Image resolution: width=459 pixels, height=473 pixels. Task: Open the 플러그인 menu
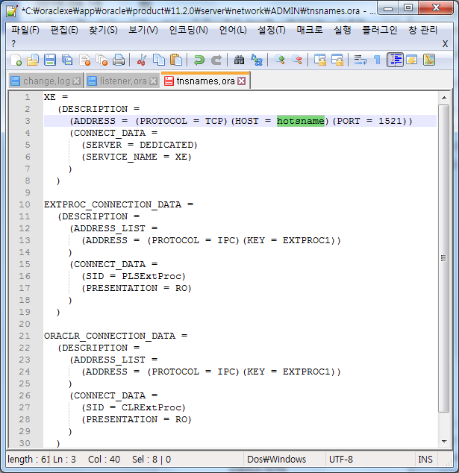(379, 30)
